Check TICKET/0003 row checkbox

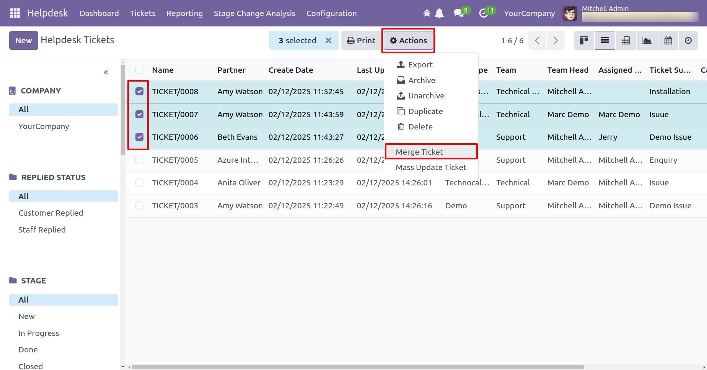pyautogui.click(x=139, y=206)
